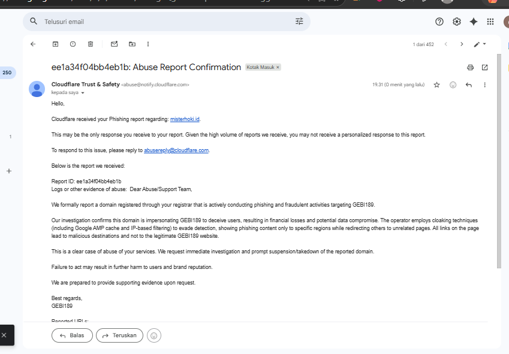The width and height of the screenshot is (509, 354).
Task: Click the plus icon in left sidebar
Action: point(9,171)
